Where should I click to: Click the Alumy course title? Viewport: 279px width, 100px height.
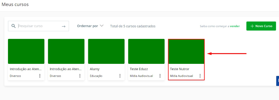[x=95, y=69]
